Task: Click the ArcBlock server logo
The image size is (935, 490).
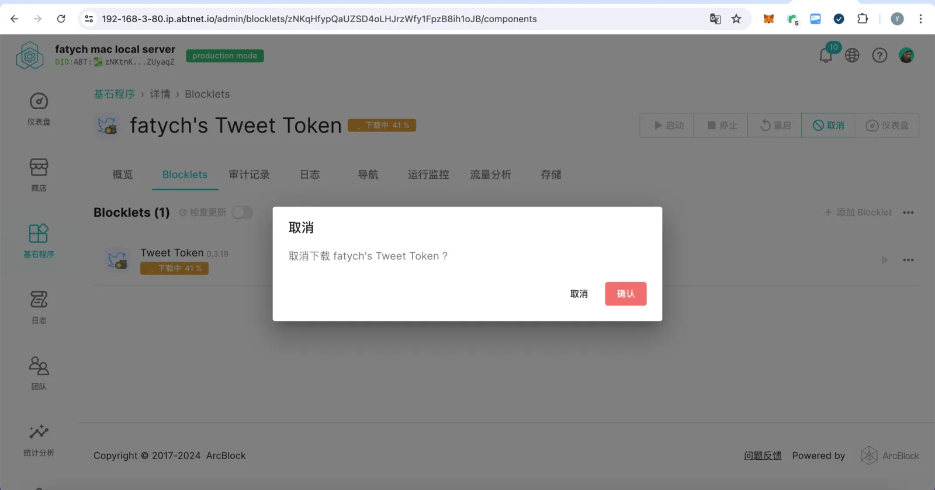Action: pyautogui.click(x=30, y=55)
